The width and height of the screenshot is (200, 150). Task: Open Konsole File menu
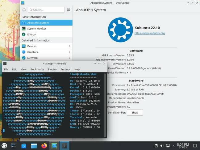click(x=6, y=69)
